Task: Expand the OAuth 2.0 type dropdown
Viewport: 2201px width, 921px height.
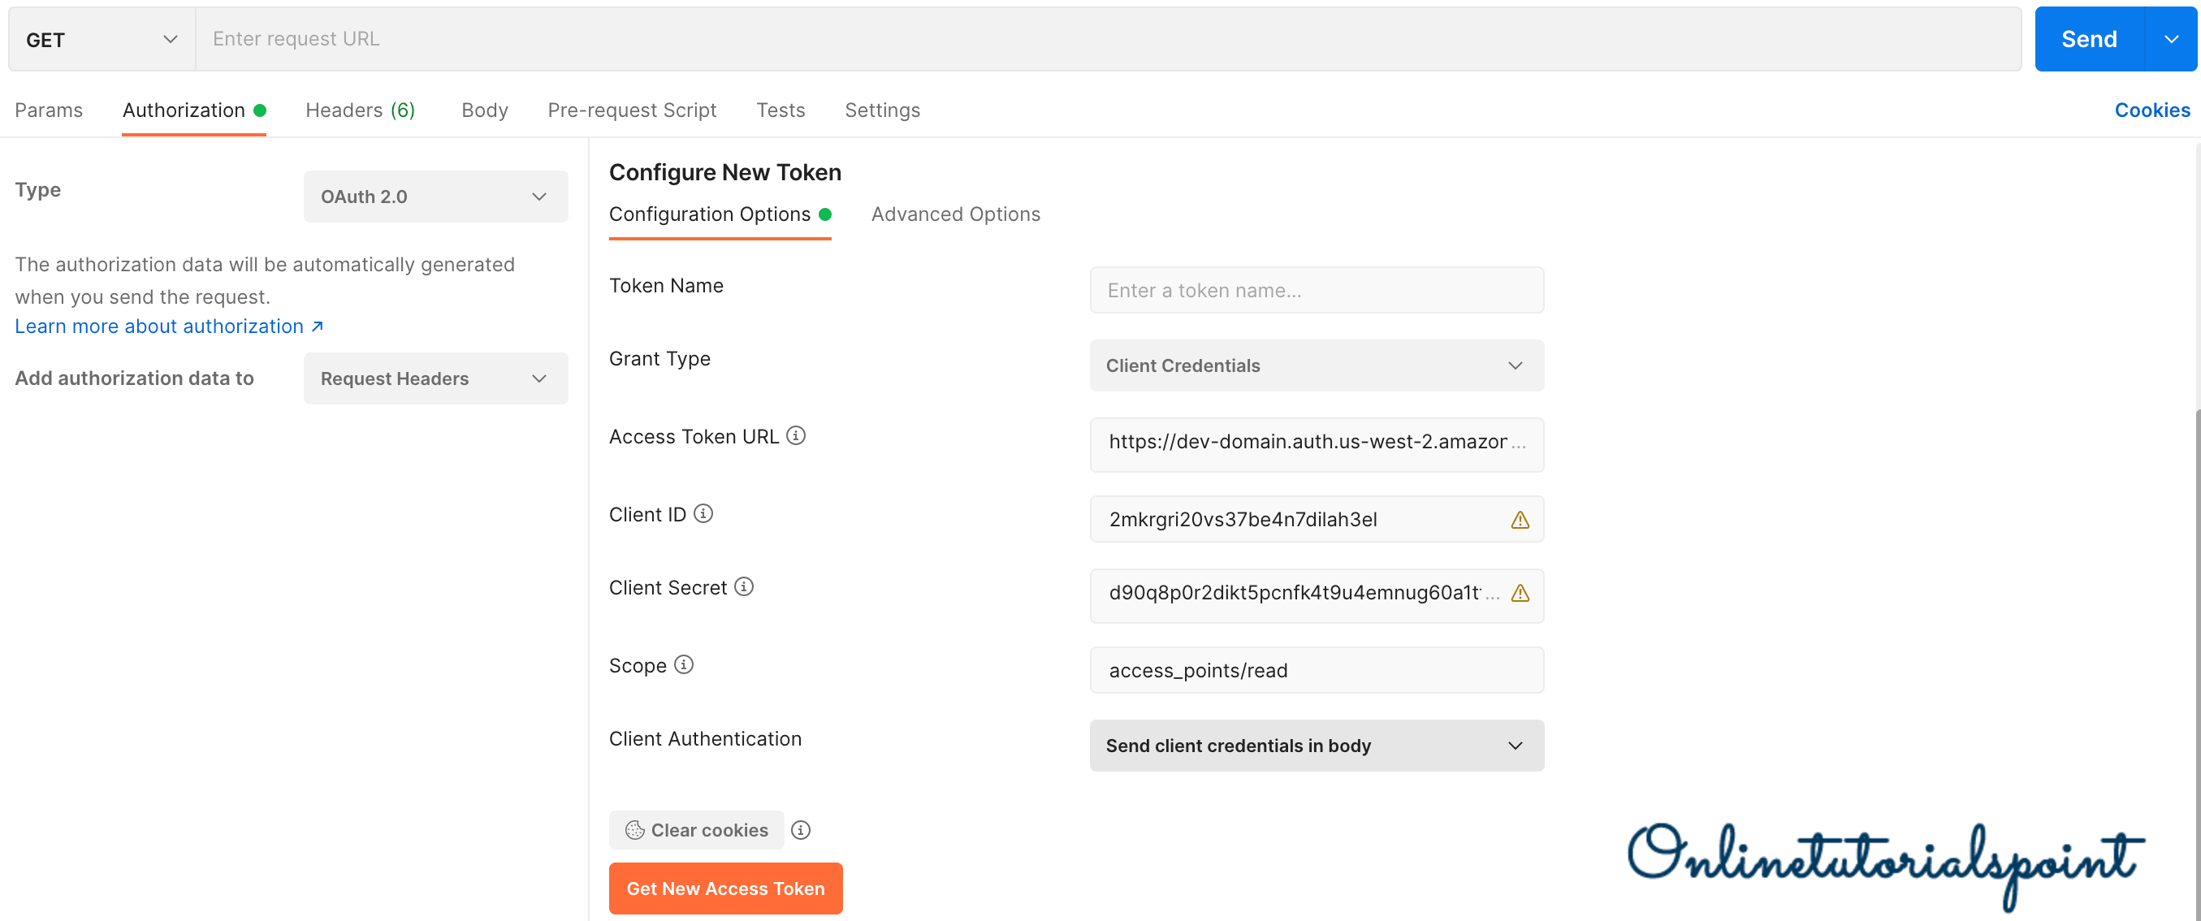Action: pos(435,197)
